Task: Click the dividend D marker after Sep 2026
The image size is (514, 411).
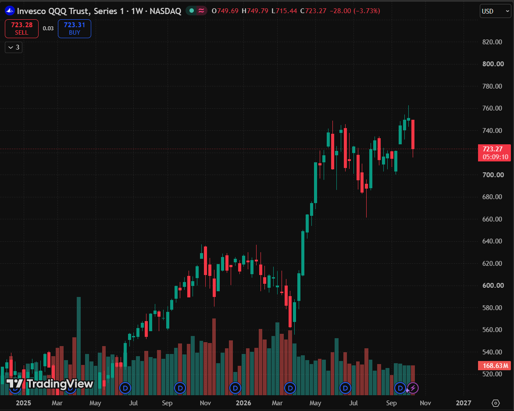Action: (x=400, y=388)
